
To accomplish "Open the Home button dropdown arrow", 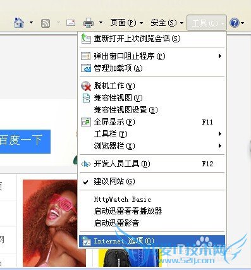I will coord(31,22).
